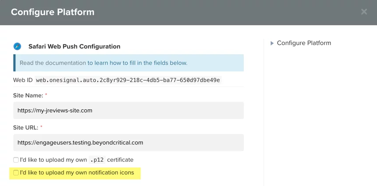
Task: Click the 'upload my own notification icons' label
Action: click(77, 173)
